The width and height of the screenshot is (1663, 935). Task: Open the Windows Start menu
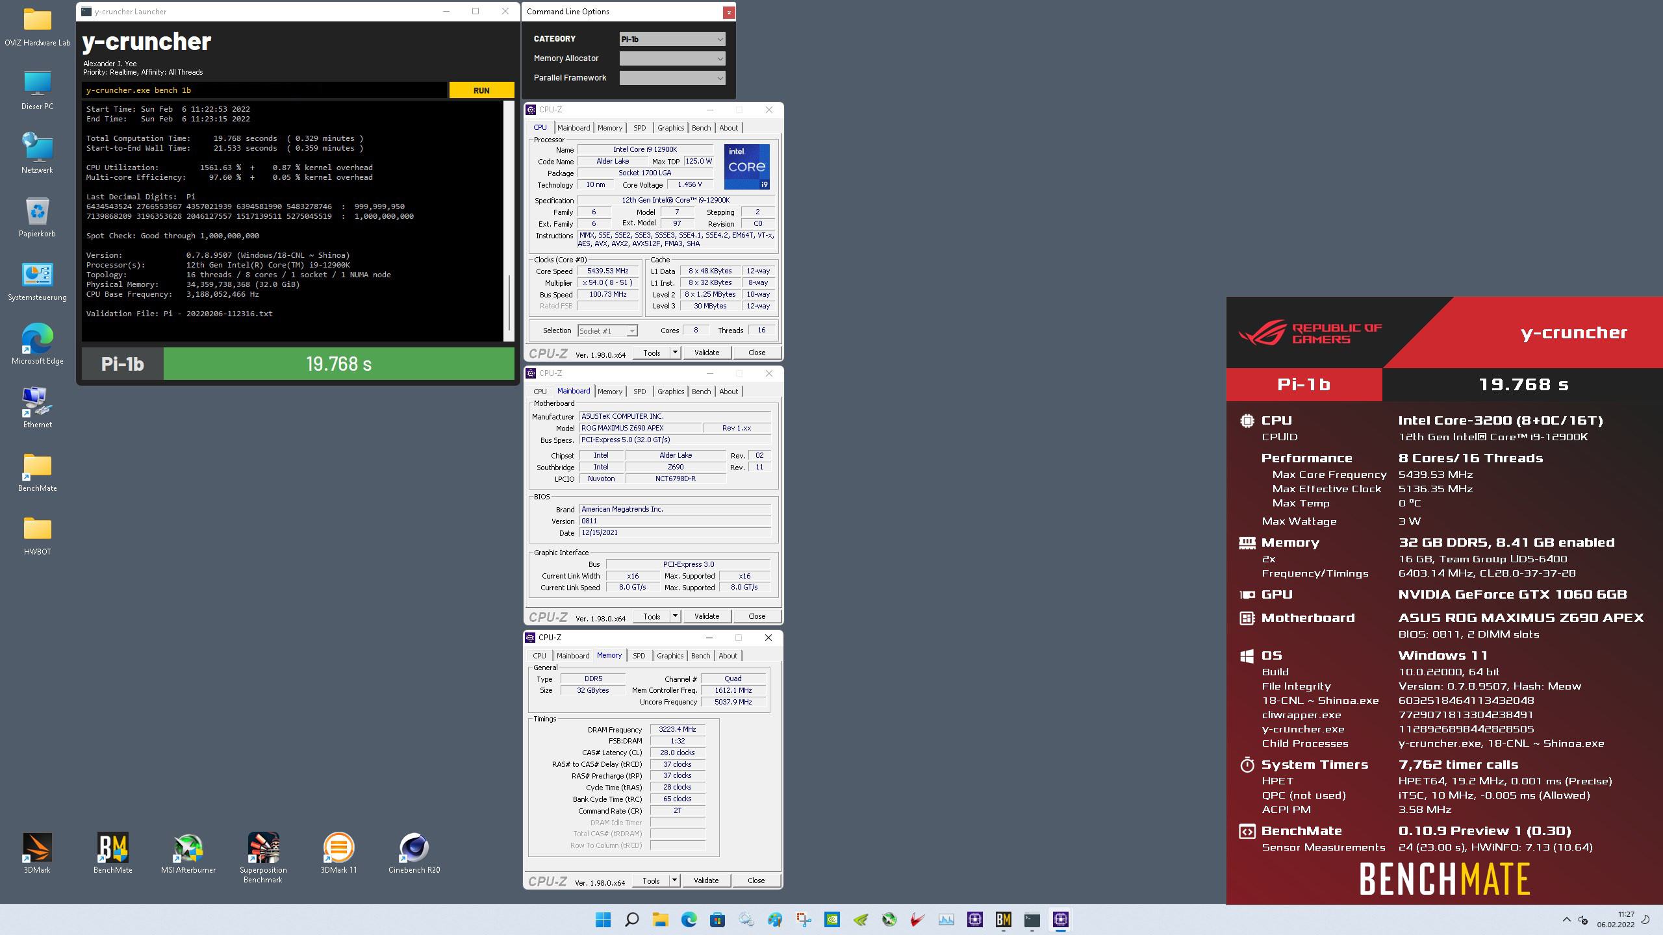(603, 919)
